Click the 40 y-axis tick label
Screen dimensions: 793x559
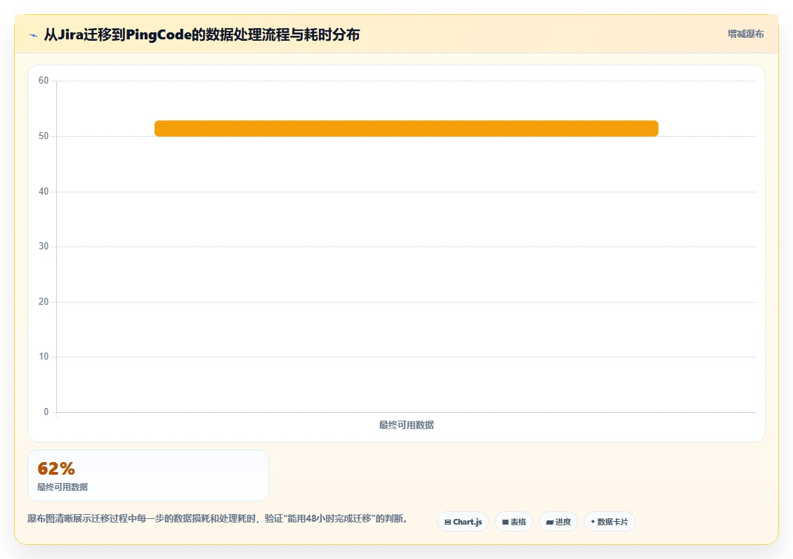click(44, 191)
